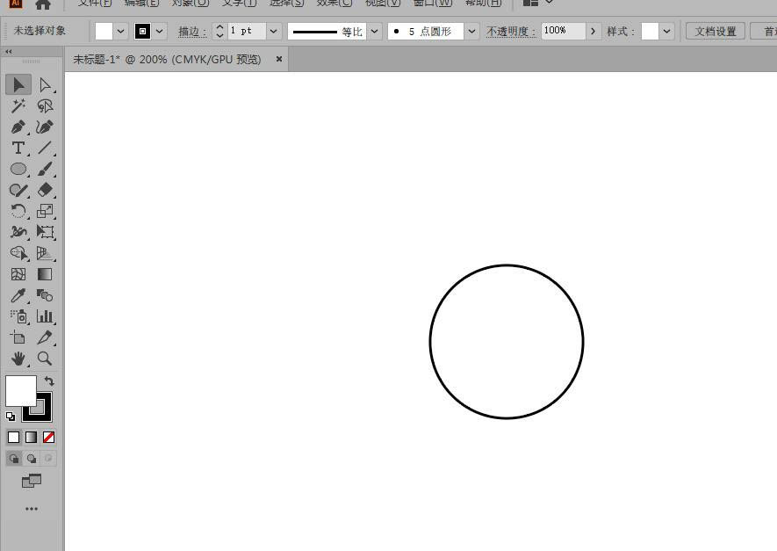Swap fill and stroke colors
The image size is (777, 551).
[49, 381]
